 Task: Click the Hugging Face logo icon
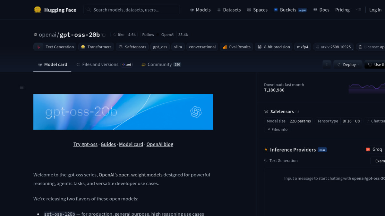[x=38, y=10]
